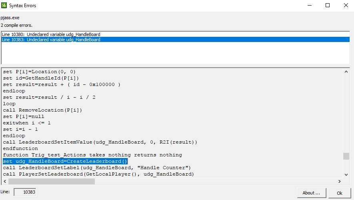The height and width of the screenshot is (200, 354).
Task: Click the LeaderboardSetLabel "Handle Counter" line
Action: pyautogui.click(x=97, y=168)
